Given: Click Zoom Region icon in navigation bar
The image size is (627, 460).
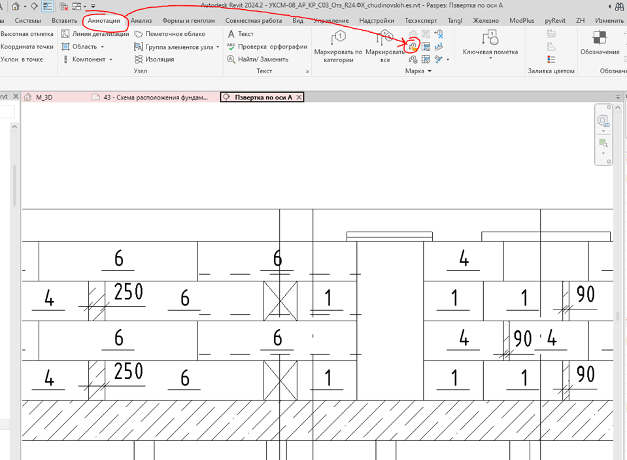Looking at the screenshot, I should pos(603,143).
